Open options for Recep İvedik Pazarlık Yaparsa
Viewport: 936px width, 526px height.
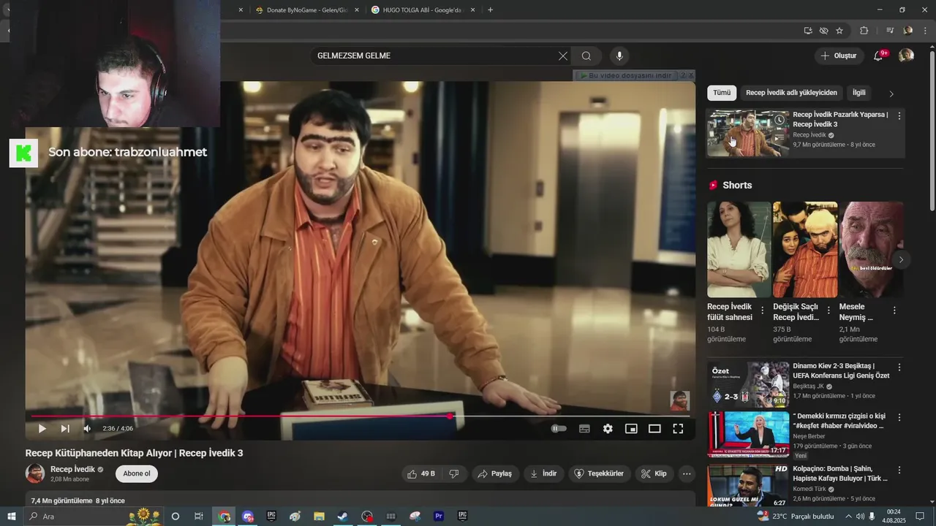[899, 115]
